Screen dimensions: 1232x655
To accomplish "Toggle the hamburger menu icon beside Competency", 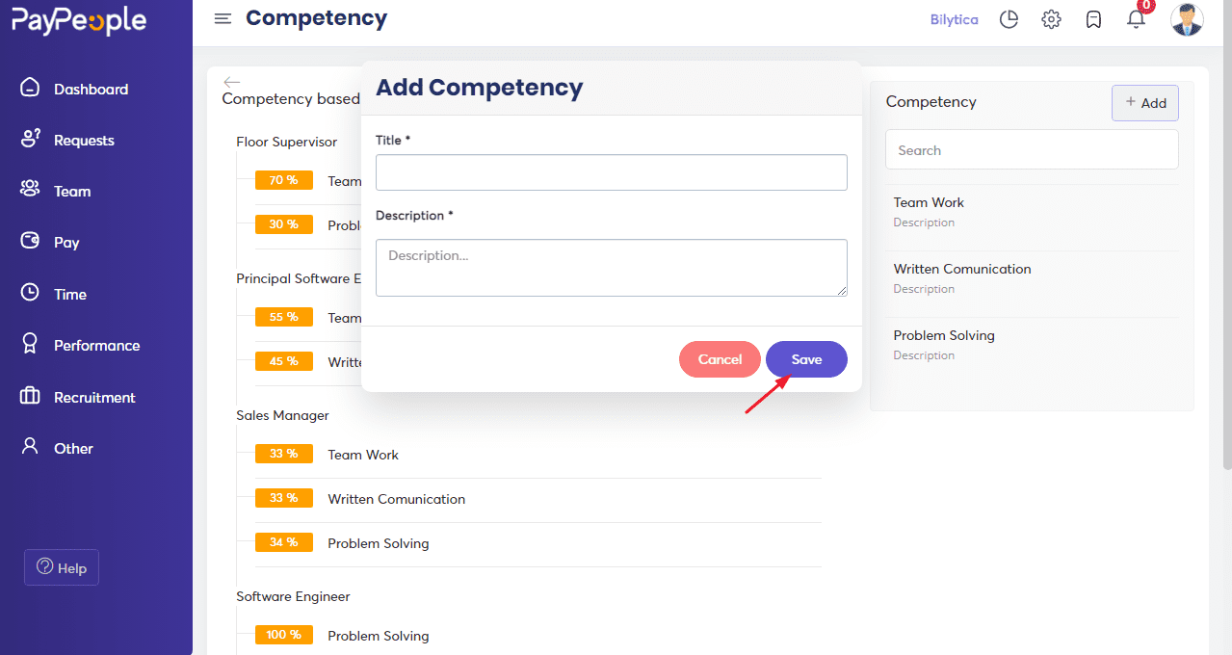I will (x=223, y=19).
